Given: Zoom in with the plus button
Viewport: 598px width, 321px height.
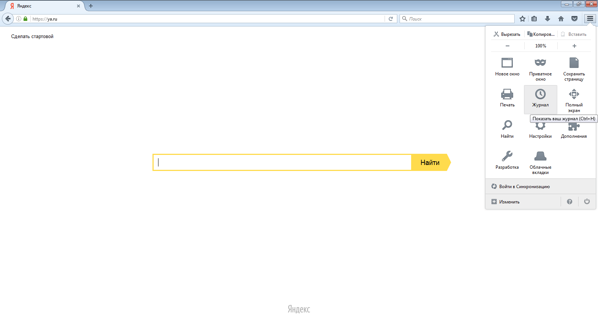Looking at the screenshot, I should pyautogui.click(x=574, y=46).
